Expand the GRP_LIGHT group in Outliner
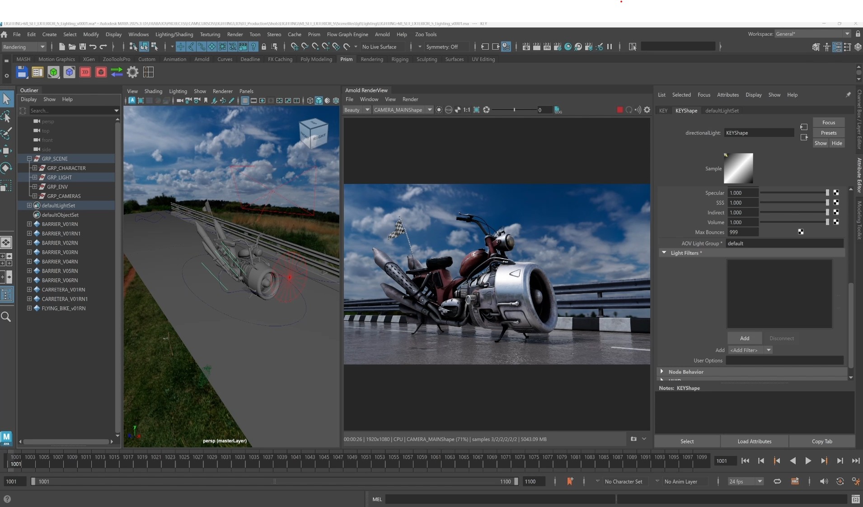The image size is (863, 507). (x=35, y=177)
